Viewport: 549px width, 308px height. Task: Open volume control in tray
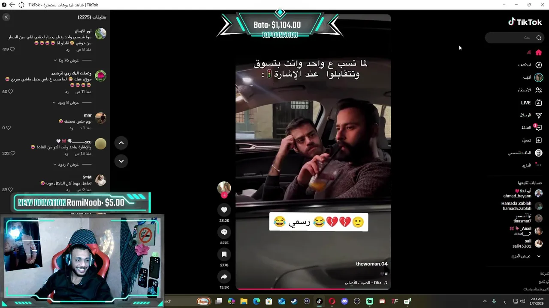(x=522, y=301)
